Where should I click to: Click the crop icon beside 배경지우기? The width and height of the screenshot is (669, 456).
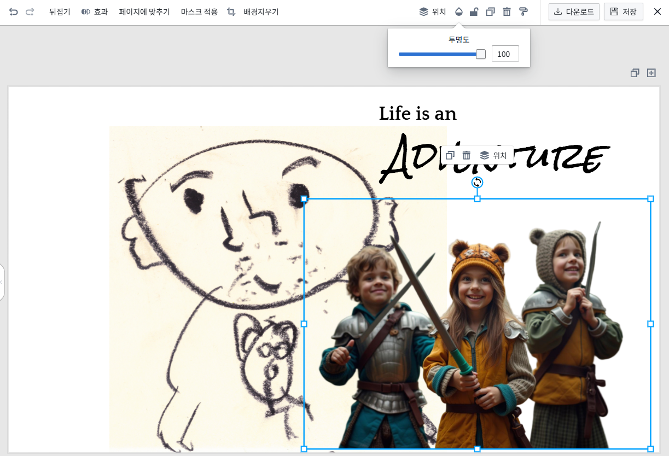coord(231,11)
